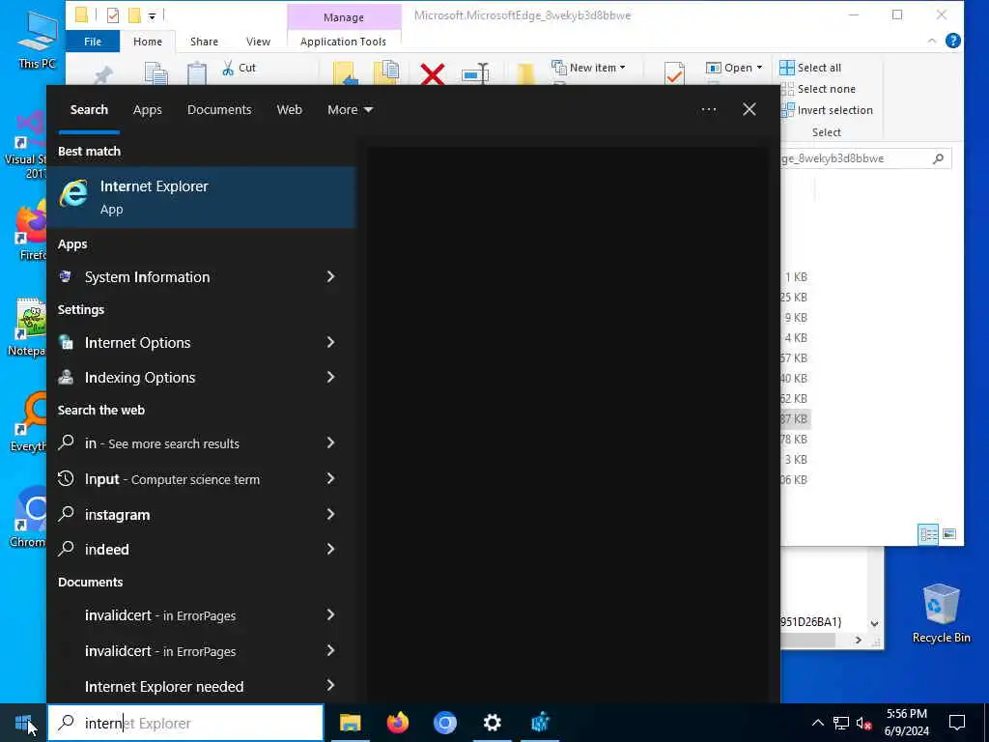Click the This PC desktop icon

tap(37, 39)
